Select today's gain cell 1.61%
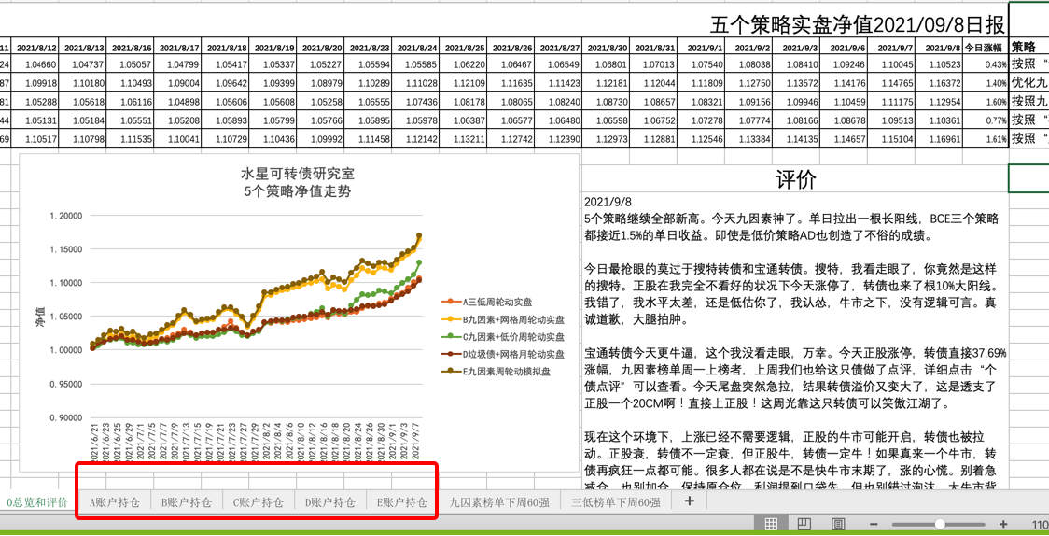1049x536 pixels. pos(986,138)
